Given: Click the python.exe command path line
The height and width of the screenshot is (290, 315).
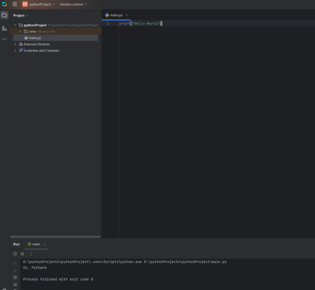Looking at the screenshot, I should point(125,262).
